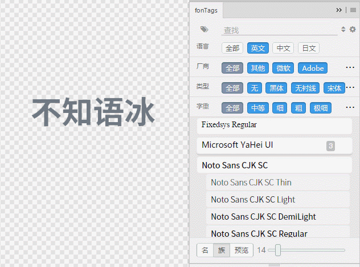Toggle 细 weight filter
Screen dimensions: 360x267
click(280, 108)
